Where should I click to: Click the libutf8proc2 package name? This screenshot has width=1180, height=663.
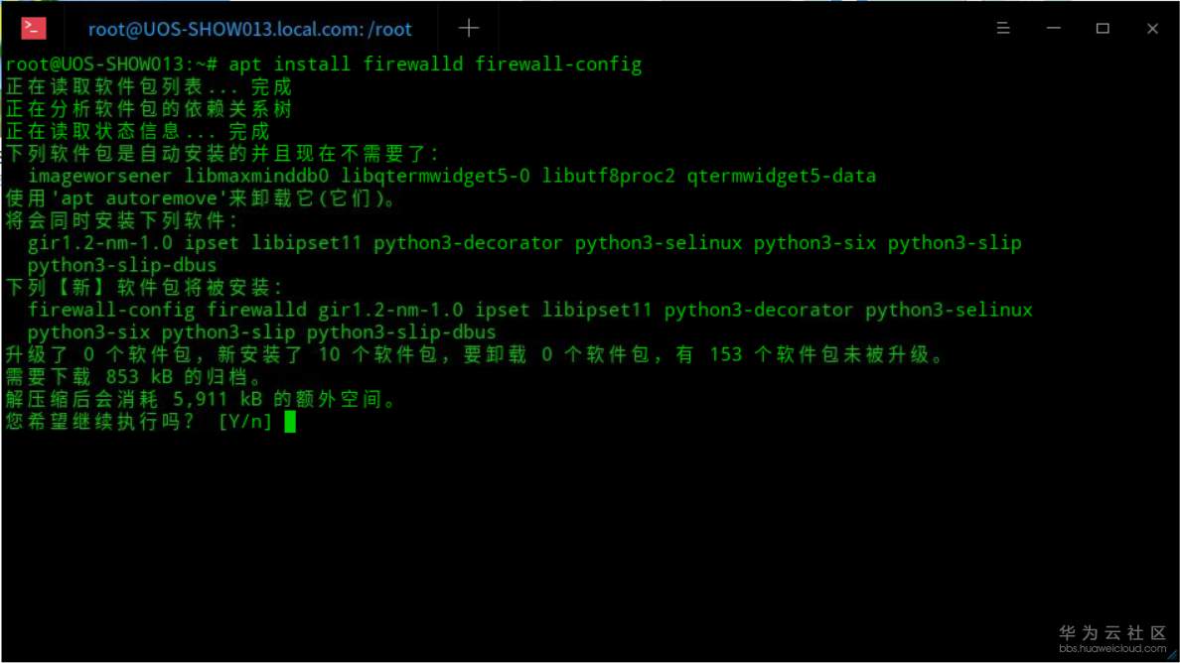tap(608, 177)
